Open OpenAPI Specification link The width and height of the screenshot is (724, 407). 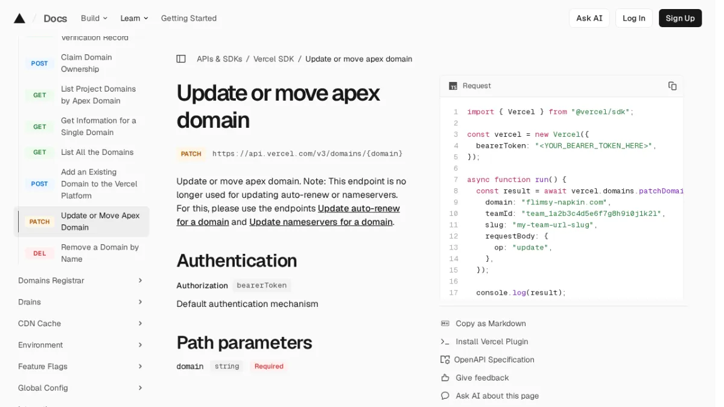[x=494, y=359]
